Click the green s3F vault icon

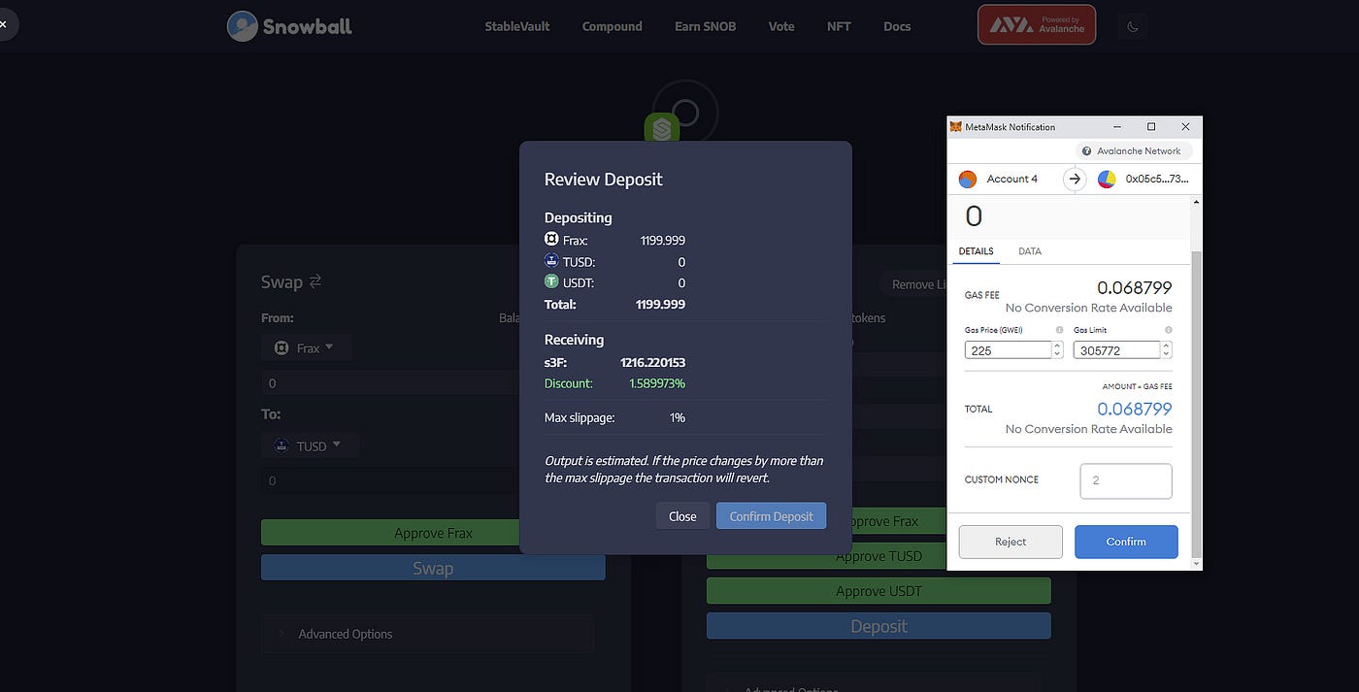tap(662, 127)
